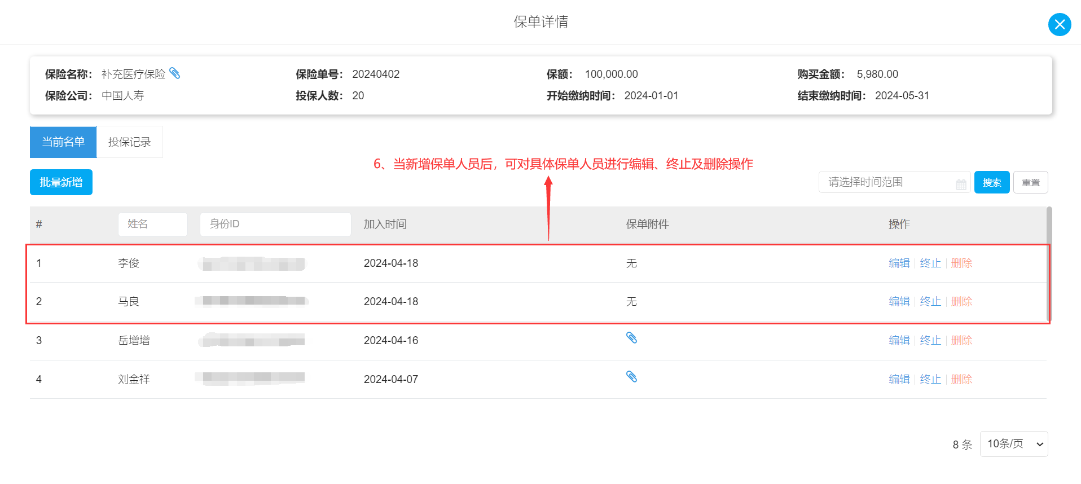This screenshot has width=1081, height=484.
Task: Click the 保额 value 100,000.00
Action: (x=611, y=74)
